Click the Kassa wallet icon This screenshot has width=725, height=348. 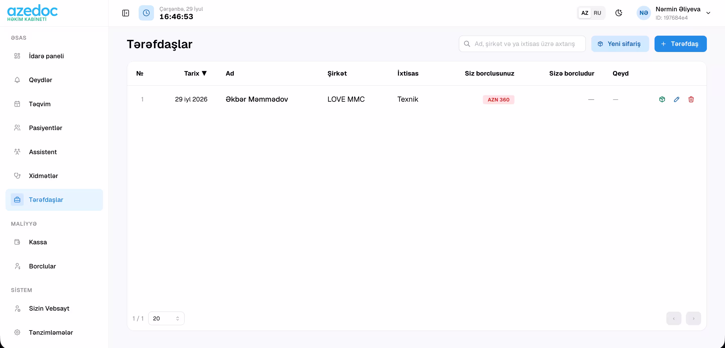[17, 242]
